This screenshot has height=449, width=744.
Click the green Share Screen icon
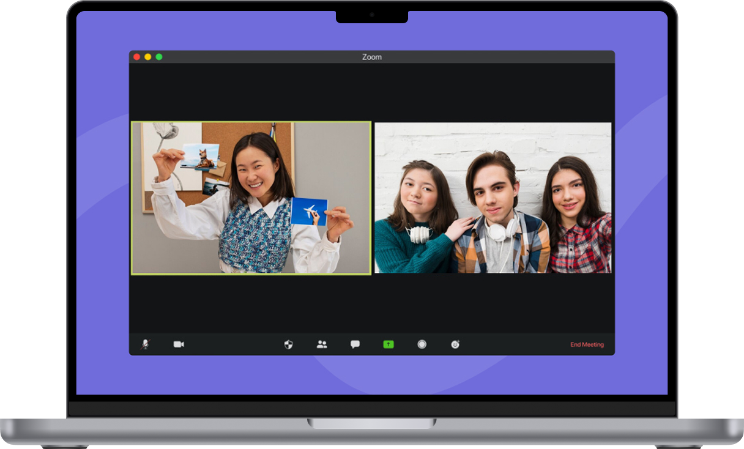pos(389,344)
